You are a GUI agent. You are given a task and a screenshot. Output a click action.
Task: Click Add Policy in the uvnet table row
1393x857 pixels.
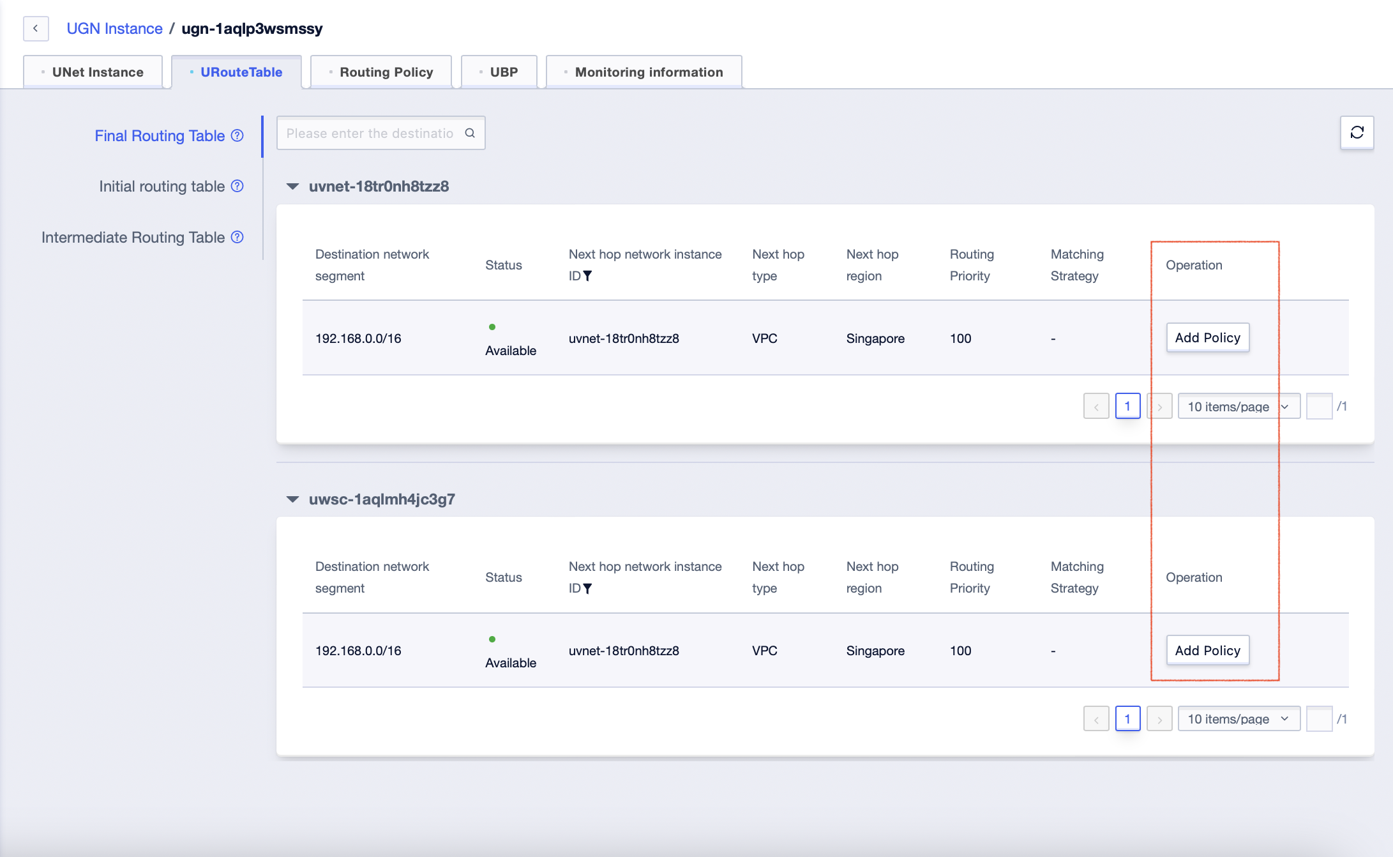tap(1207, 337)
